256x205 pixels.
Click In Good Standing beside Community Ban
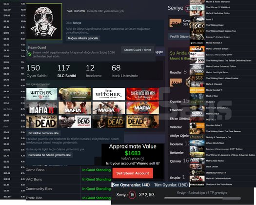click(97, 189)
